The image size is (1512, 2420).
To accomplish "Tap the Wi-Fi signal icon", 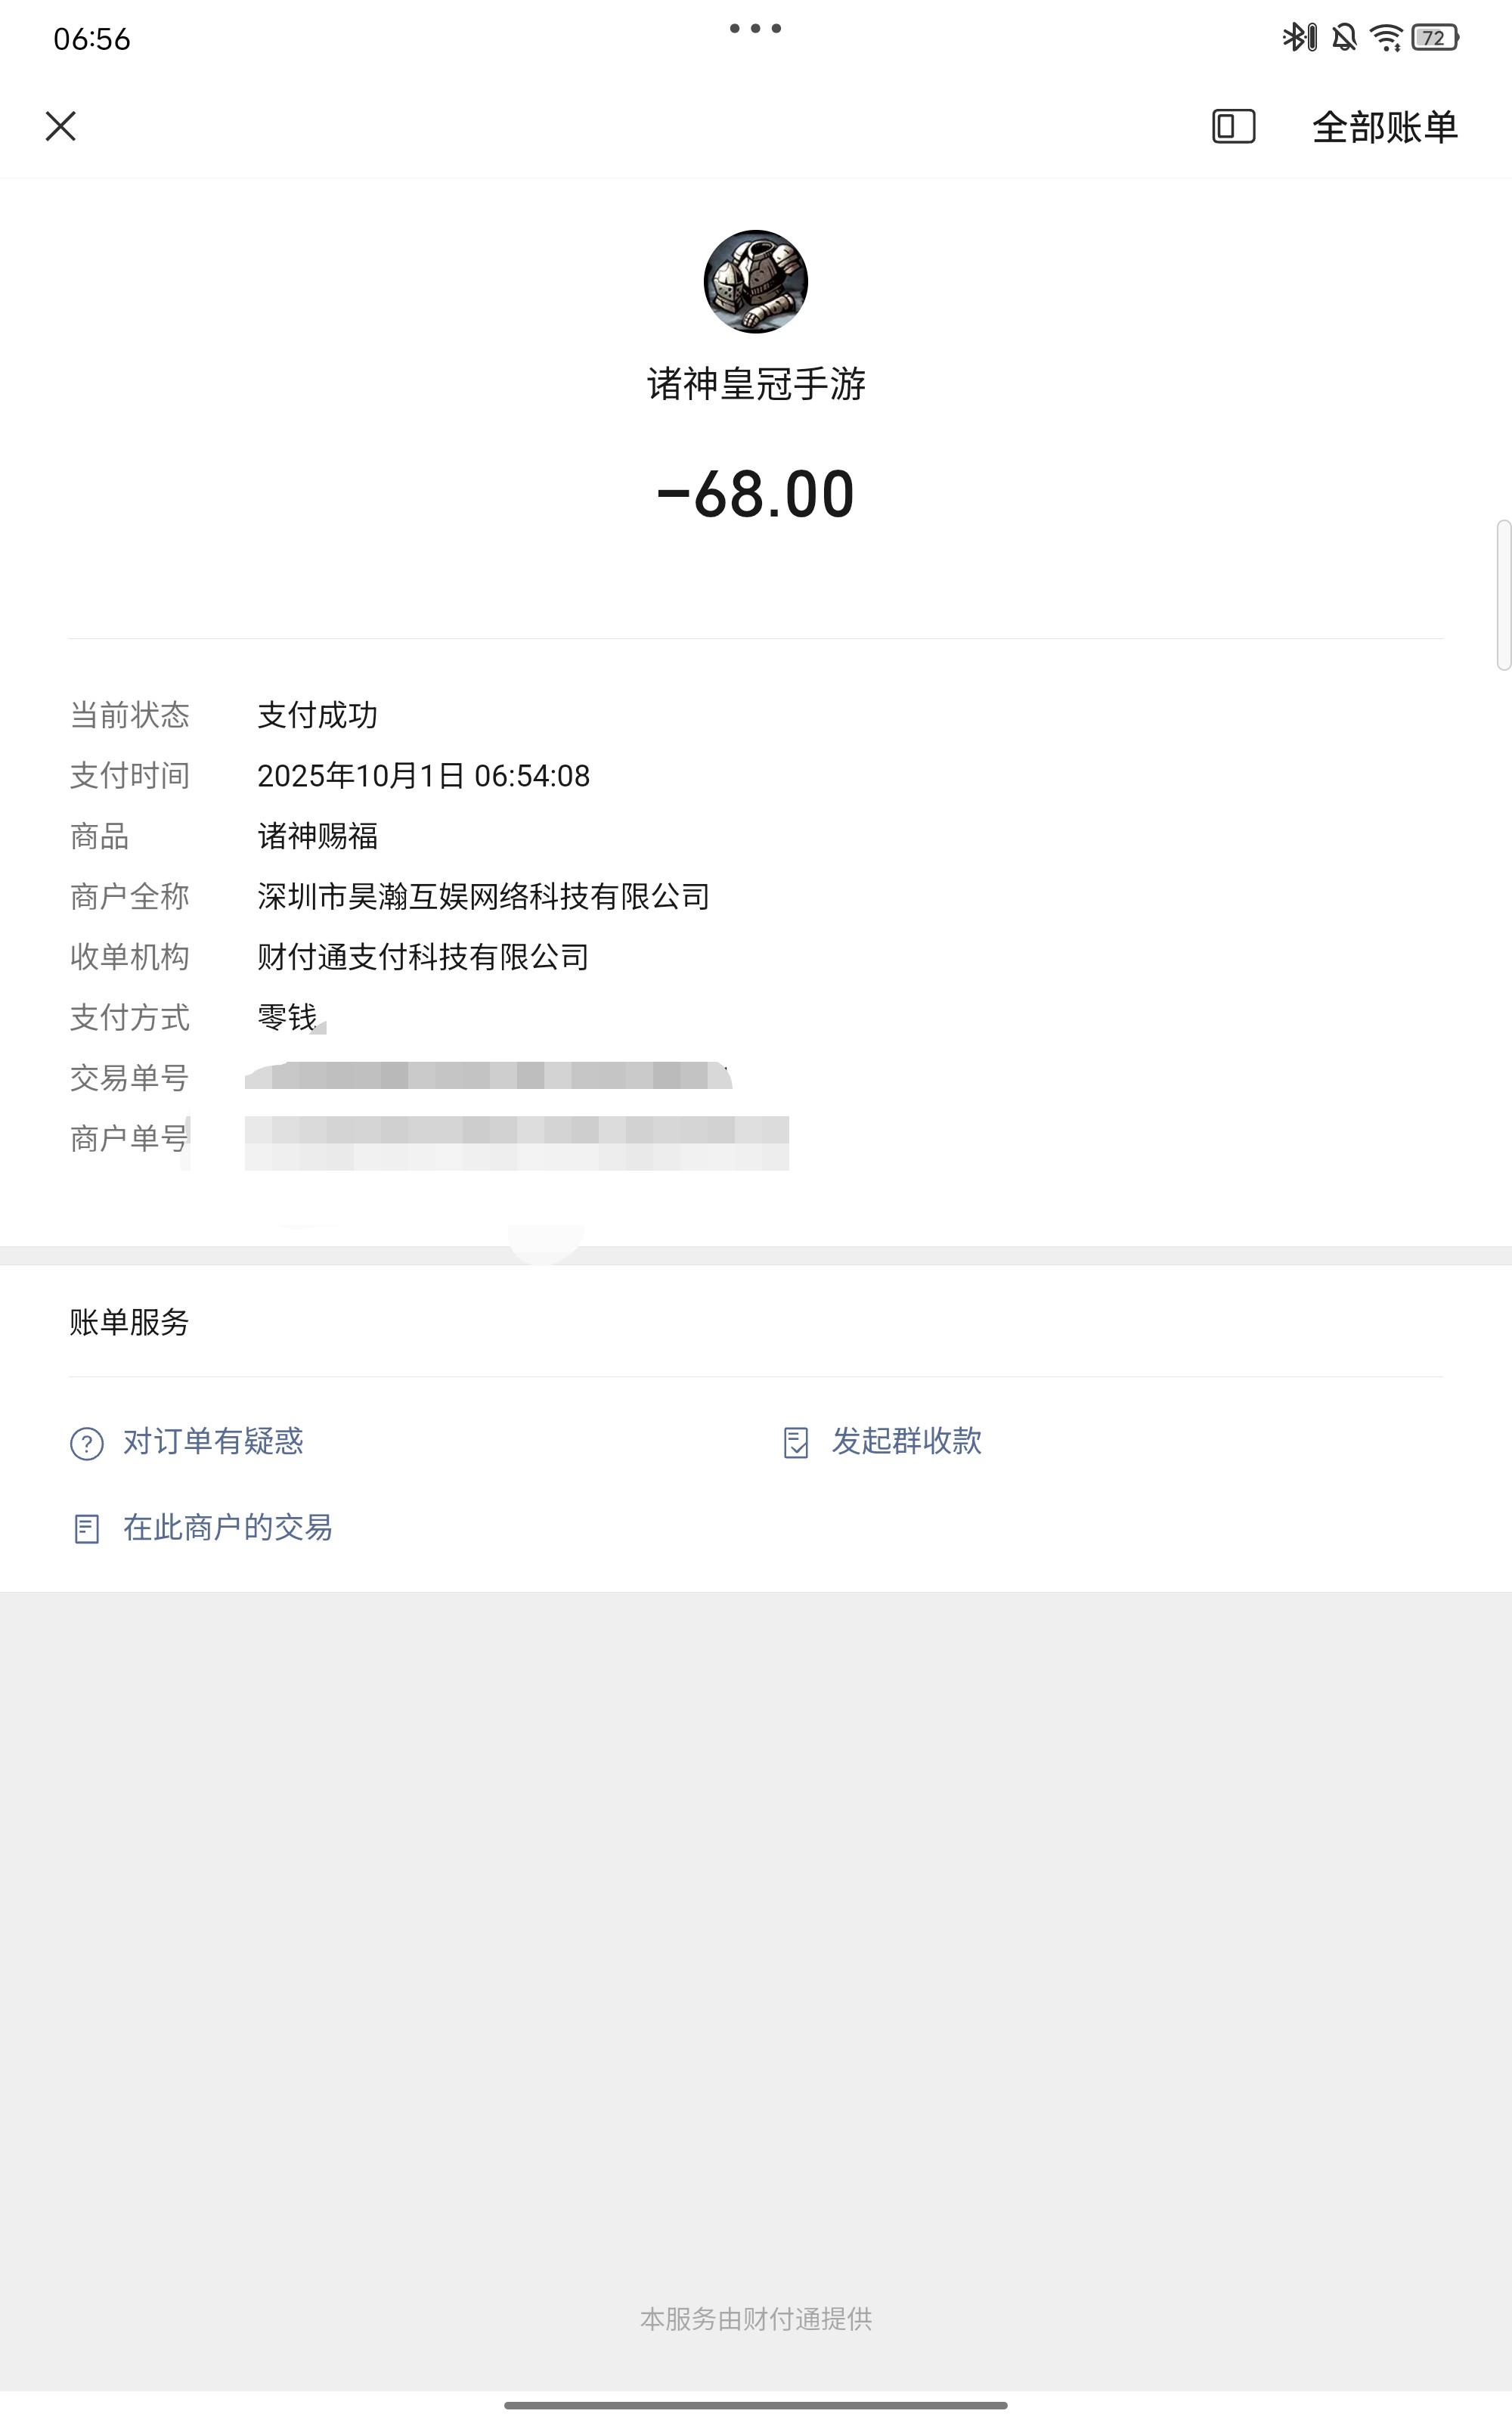I will coord(1386,38).
